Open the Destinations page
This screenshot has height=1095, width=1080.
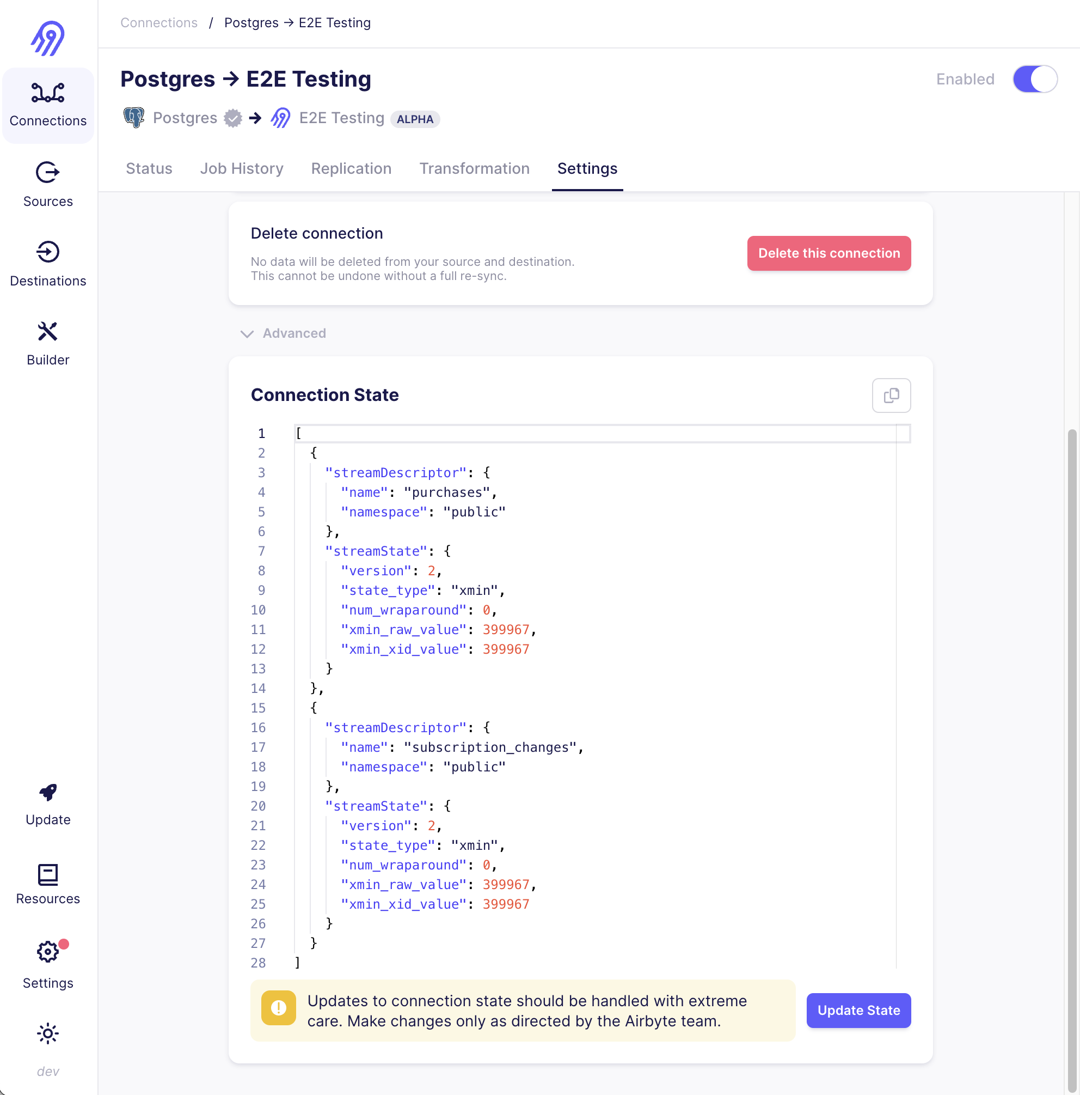point(47,264)
